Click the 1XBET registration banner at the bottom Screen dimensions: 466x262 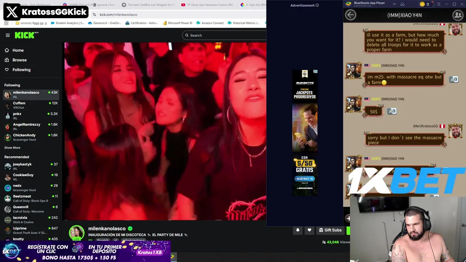[86, 251]
